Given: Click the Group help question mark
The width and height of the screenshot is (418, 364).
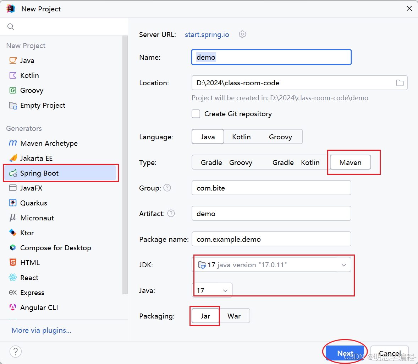Looking at the screenshot, I should (167, 188).
